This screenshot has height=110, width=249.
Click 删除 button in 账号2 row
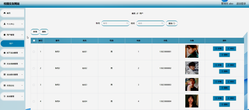pos(224,71)
